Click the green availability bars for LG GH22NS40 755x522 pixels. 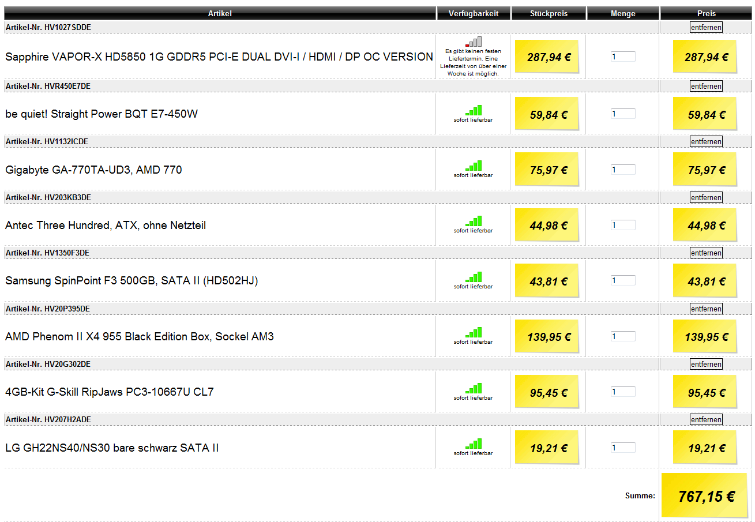tap(474, 444)
